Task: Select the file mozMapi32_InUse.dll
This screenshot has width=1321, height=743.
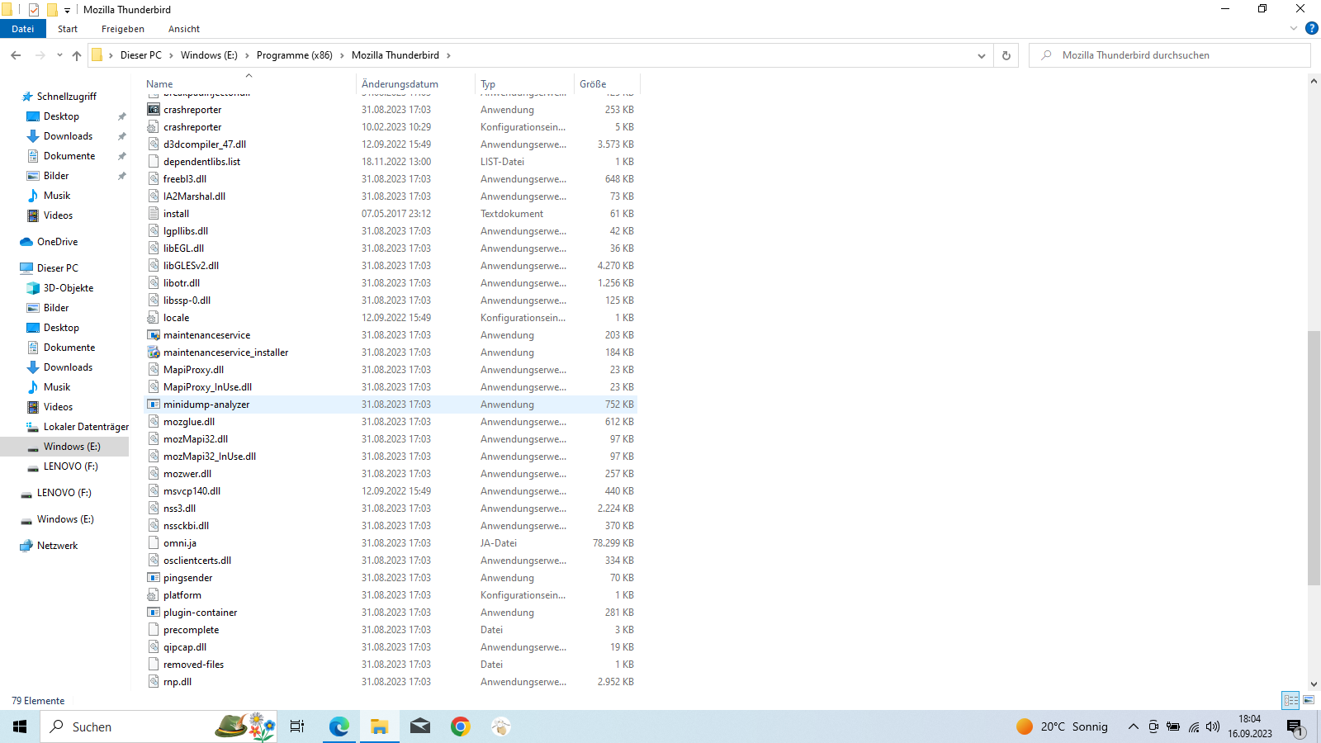Action: [x=210, y=457]
